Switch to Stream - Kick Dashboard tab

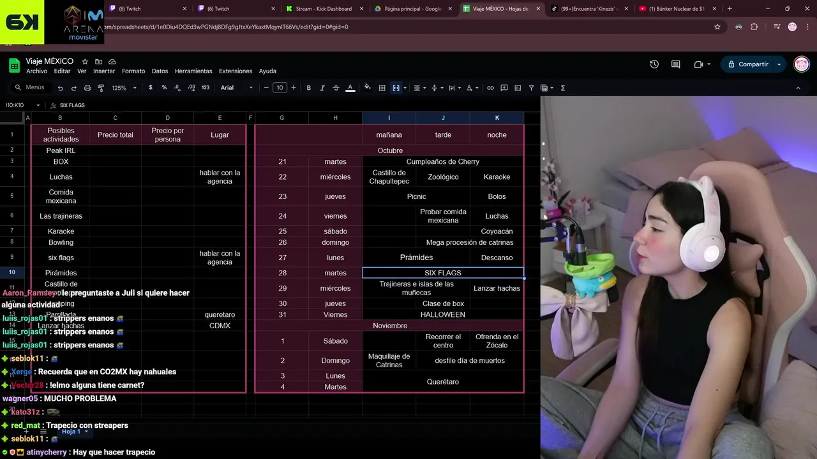(x=324, y=9)
